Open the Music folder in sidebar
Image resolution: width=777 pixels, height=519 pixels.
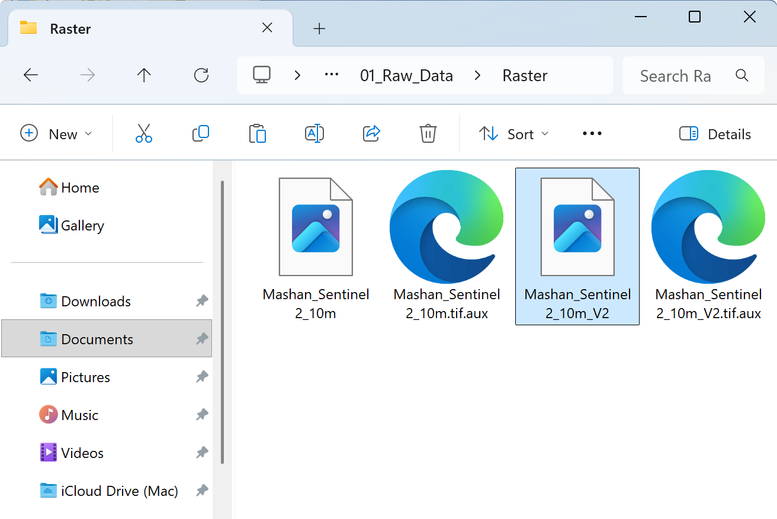[107, 415]
